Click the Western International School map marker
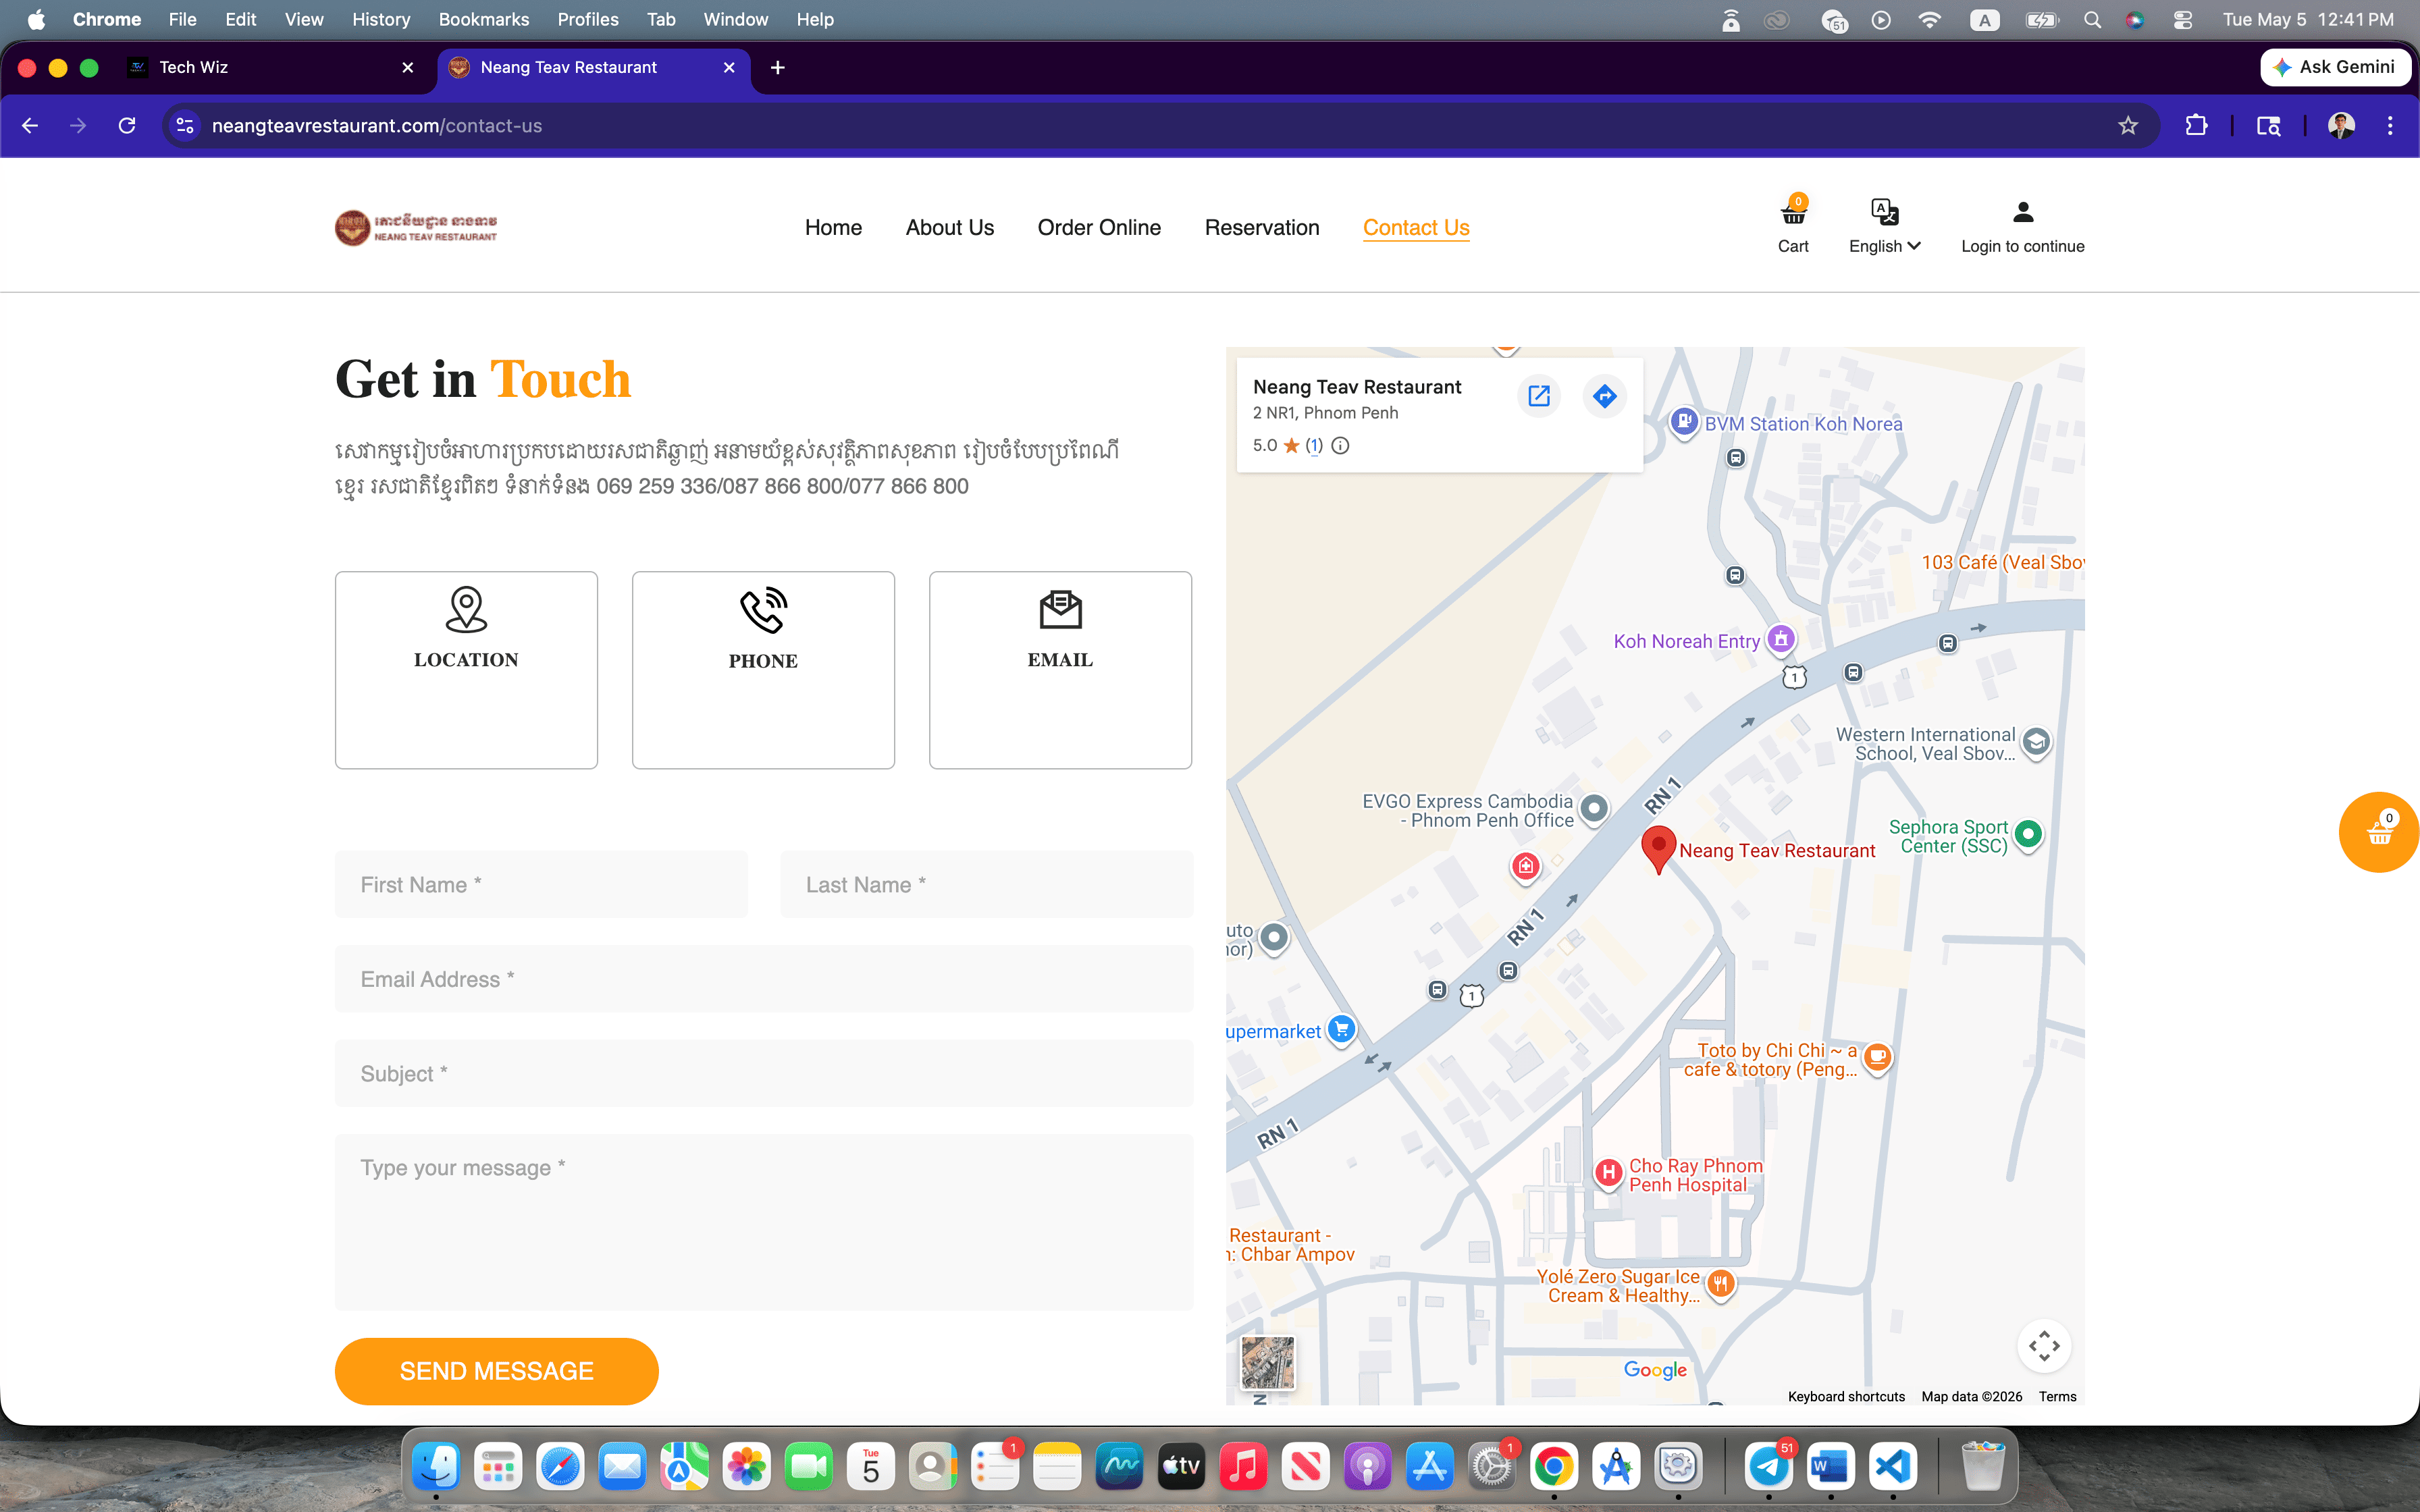 point(2036,742)
